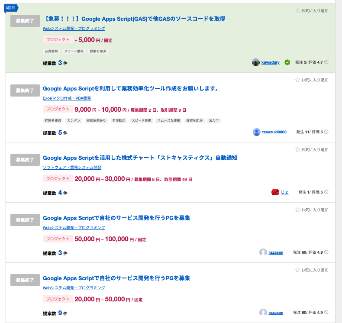Image resolution: width=342 pixels, height=323 pixels.
Task: Click the ~5,000円 / 固定 price text
Action: (94, 40)
